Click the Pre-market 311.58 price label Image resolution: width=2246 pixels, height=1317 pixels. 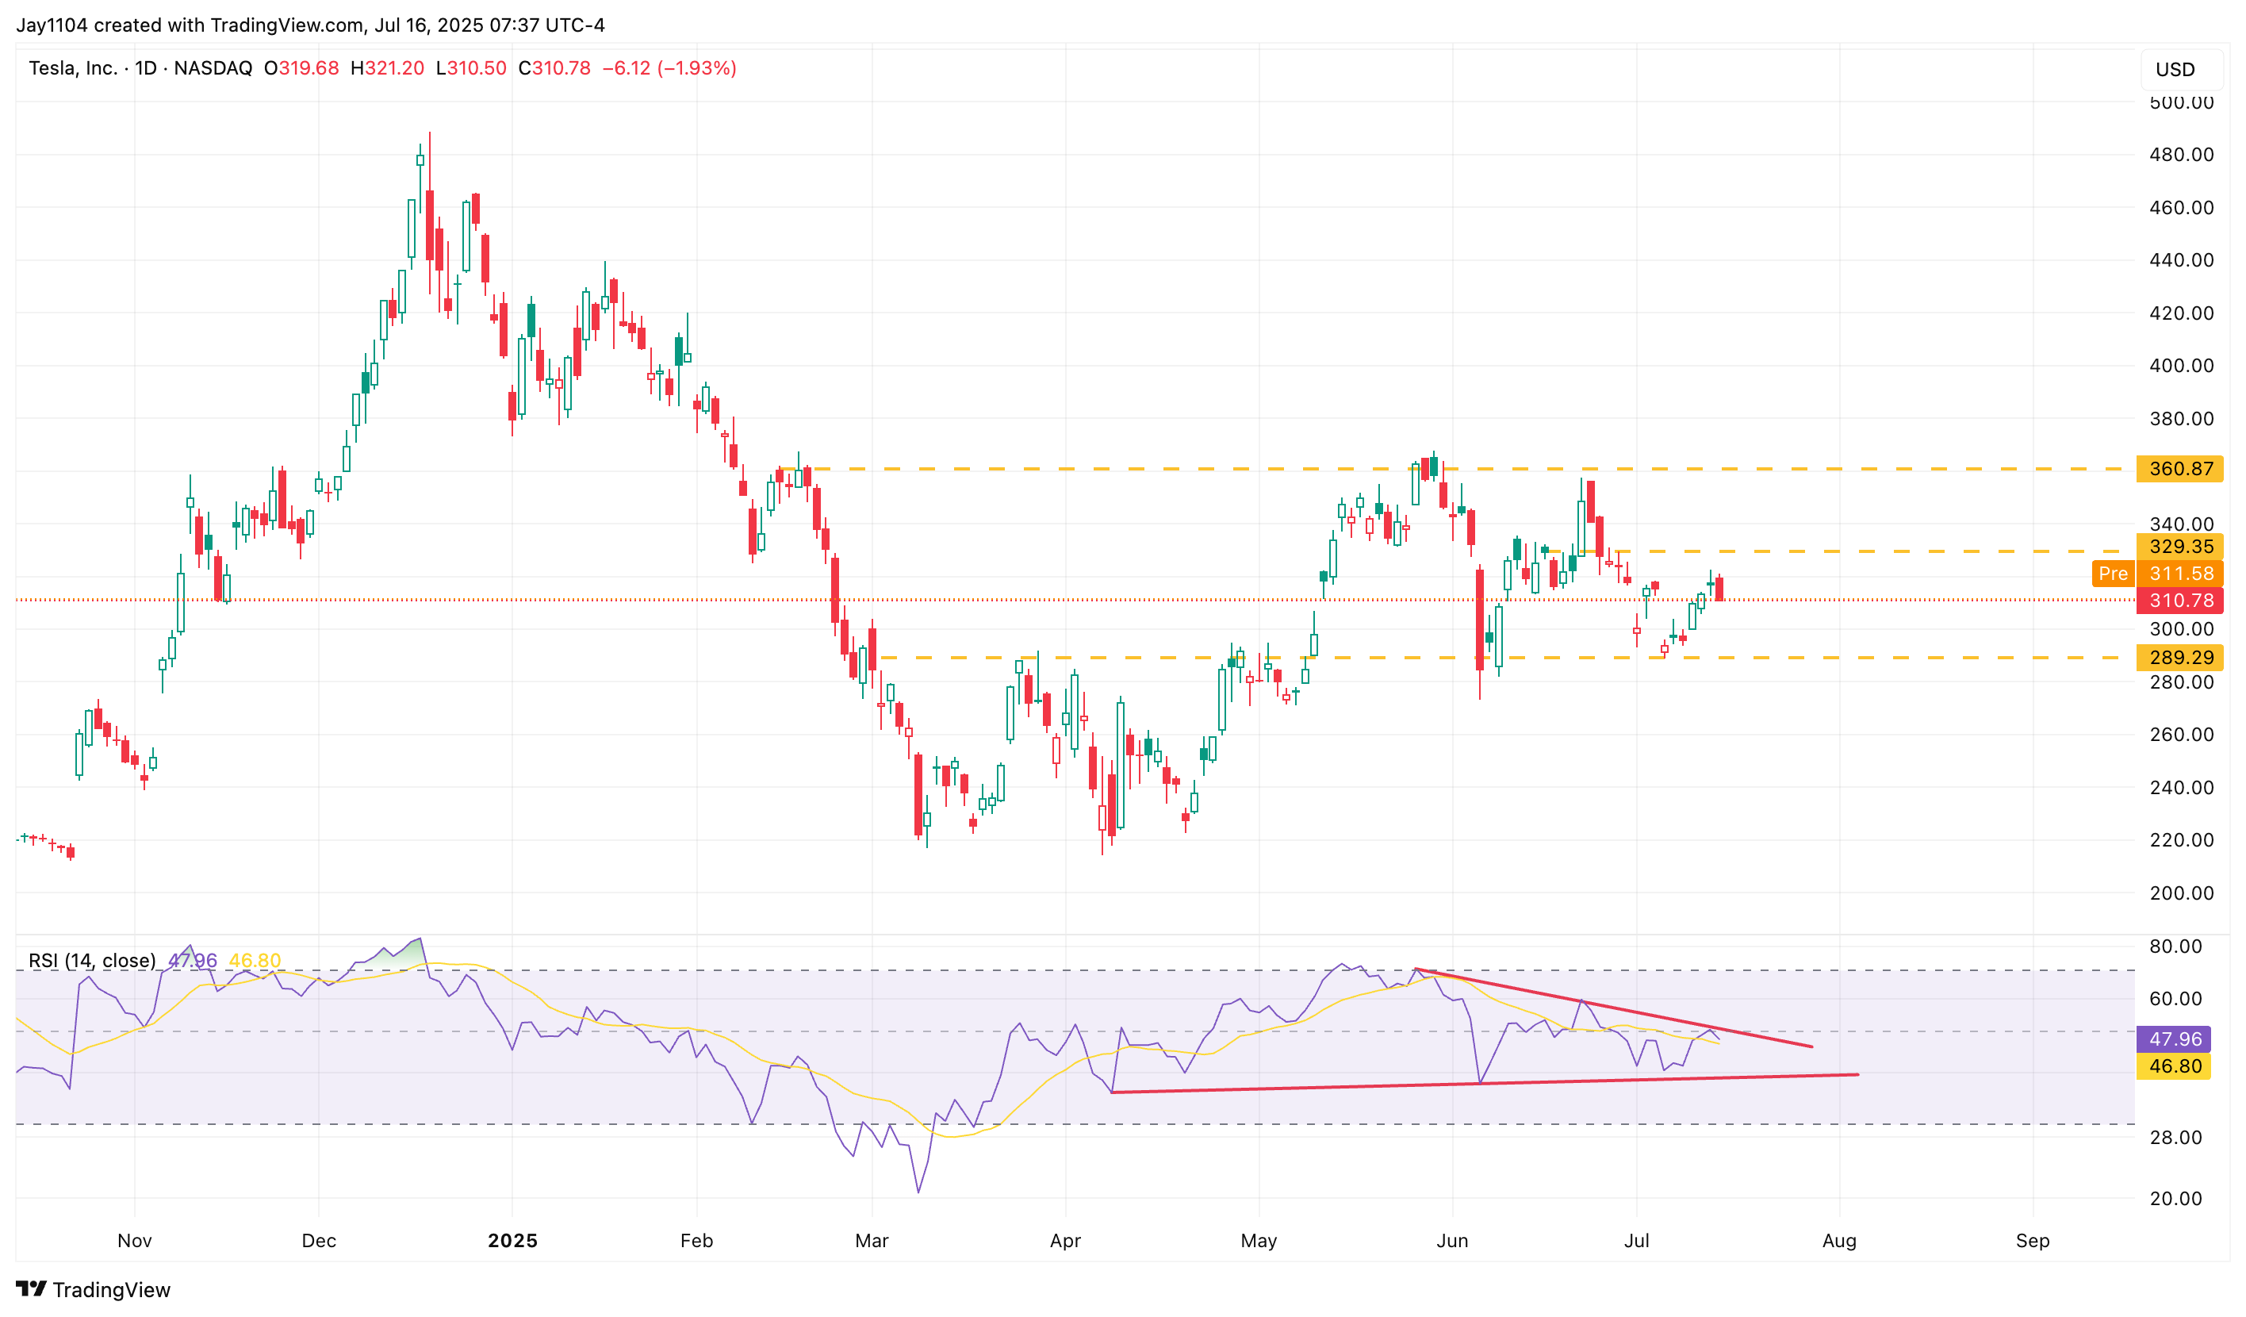click(x=2157, y=574)
